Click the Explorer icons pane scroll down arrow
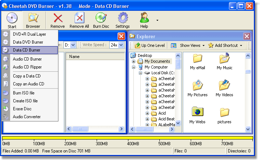 pos(248,129)
